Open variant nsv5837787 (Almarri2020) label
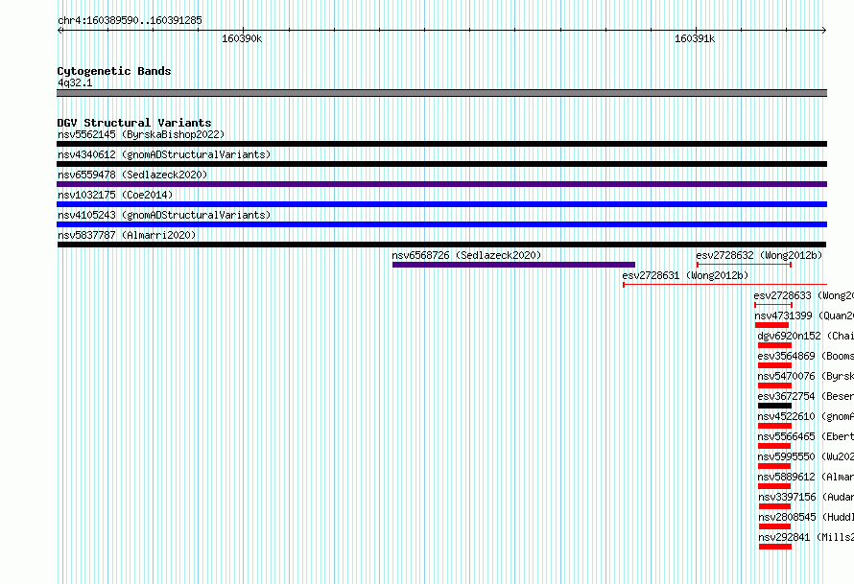The width and height of the screenshot is (854, 584). click(127, 235)
